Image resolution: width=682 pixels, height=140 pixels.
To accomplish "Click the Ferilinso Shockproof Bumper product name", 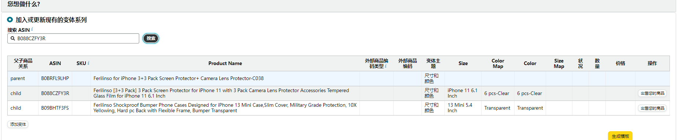I will (x=225, y=108).
